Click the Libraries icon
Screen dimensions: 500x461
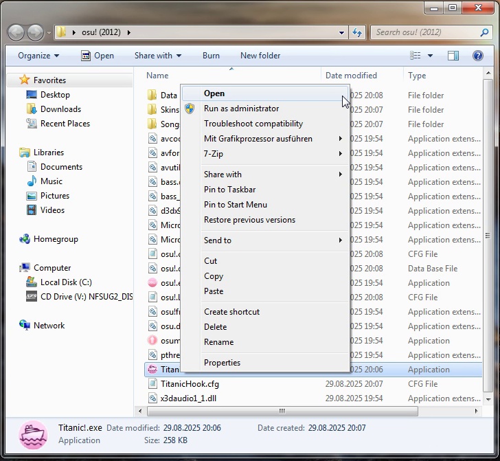pyautogui.click(x=25, y=152)
